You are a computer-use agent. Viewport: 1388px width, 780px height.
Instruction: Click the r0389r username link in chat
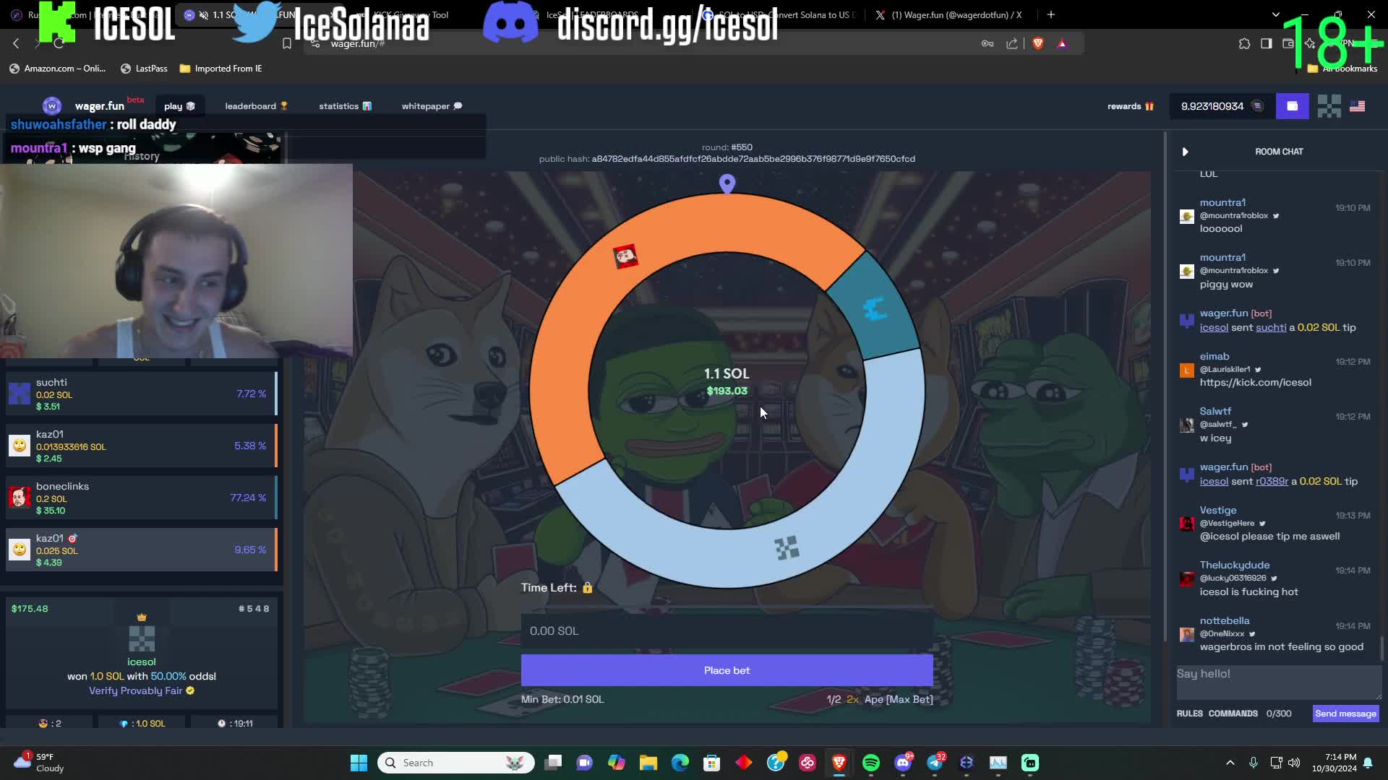click(x=1272, y=481)
